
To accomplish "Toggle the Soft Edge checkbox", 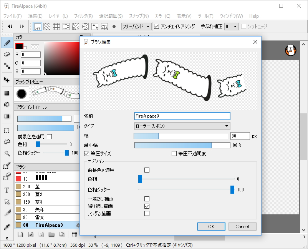I will click(243, 27).
